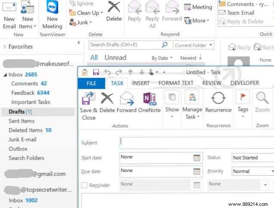Switch to the DEVELOPER ribbon tab
The image size is (274, 208).
coord(245,83)
